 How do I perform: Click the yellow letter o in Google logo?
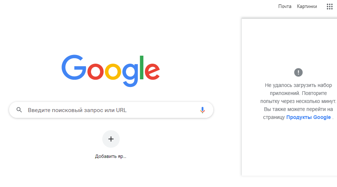coord(114,72)
